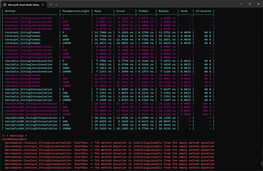This screenshot has width=263, height=171.
Task: Open a new terminal tab
Action: pyautogui.click(x=51, y=5)
